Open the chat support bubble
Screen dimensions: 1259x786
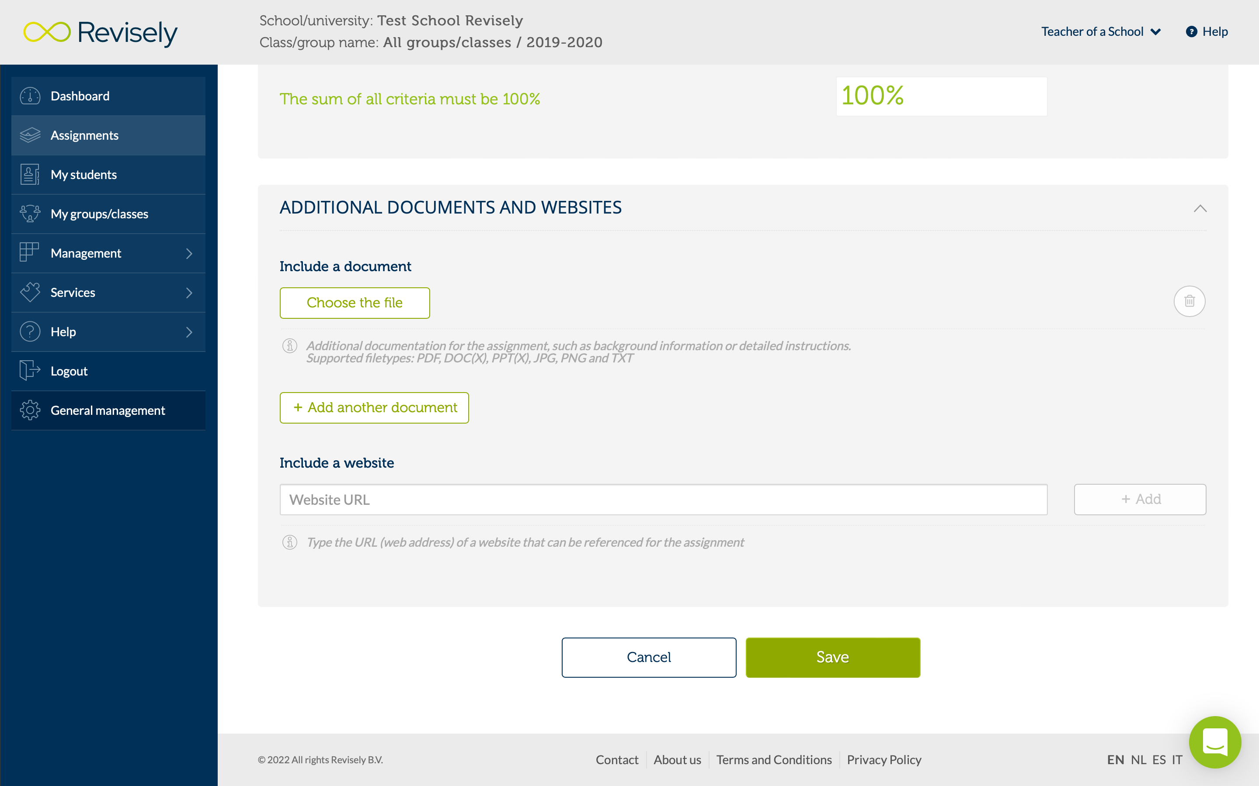coord(1215,742)
